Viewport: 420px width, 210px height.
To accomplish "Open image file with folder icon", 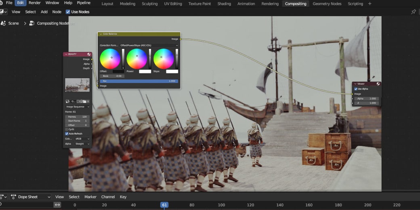I will [x=84, y=102].
